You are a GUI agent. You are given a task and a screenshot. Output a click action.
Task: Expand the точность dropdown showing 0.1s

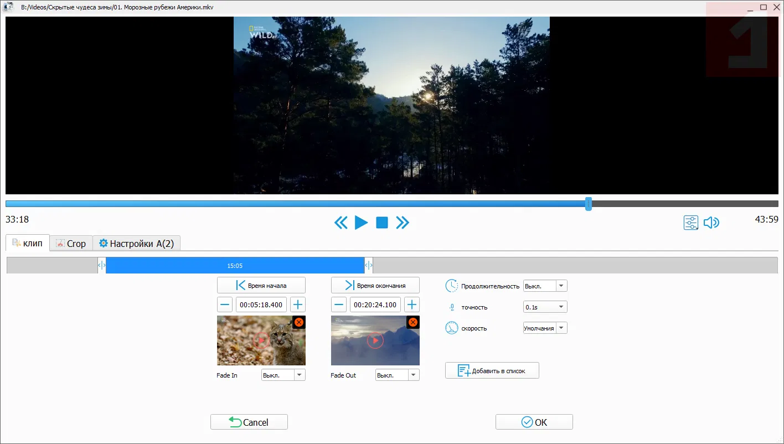[545, 307]
